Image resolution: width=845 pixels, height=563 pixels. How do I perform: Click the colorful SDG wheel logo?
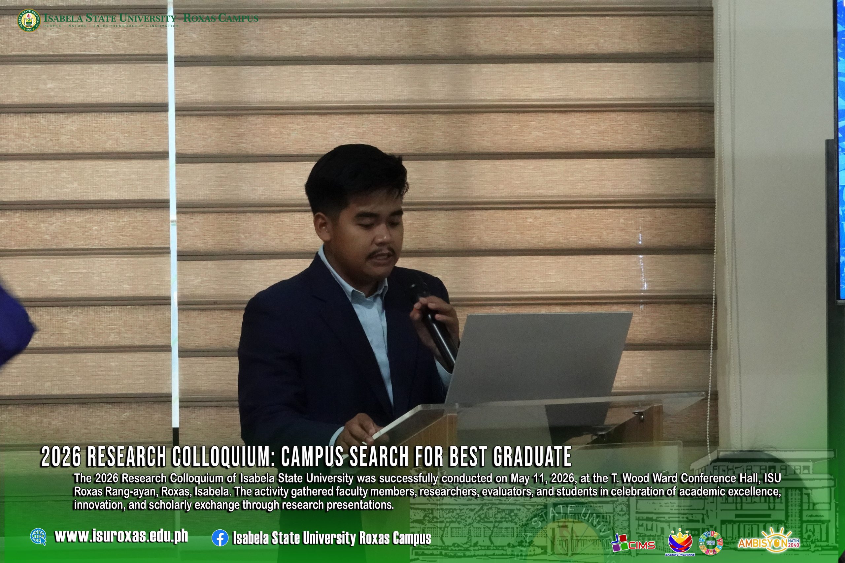tap(710, 543)
